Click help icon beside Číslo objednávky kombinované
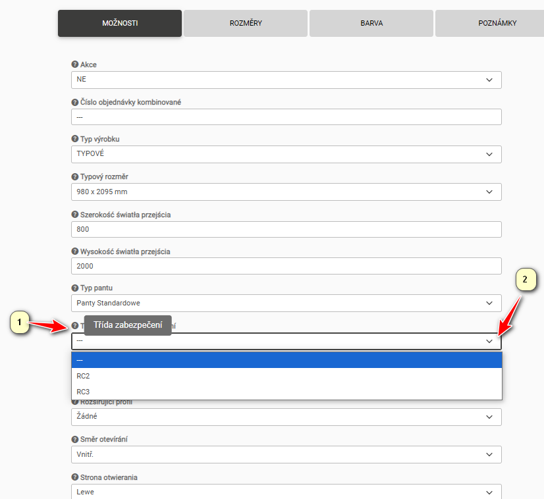Image resolution: width=544 pixels, height=499 pixels. pyautogui.click(x=74, y=102)
